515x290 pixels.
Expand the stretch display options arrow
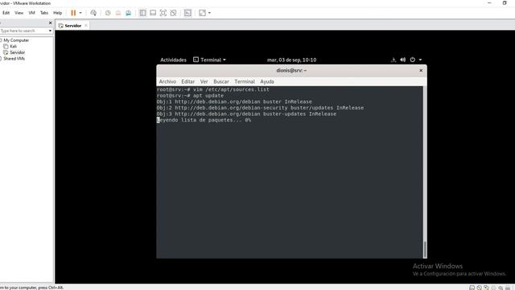click(x=209, y=13)
